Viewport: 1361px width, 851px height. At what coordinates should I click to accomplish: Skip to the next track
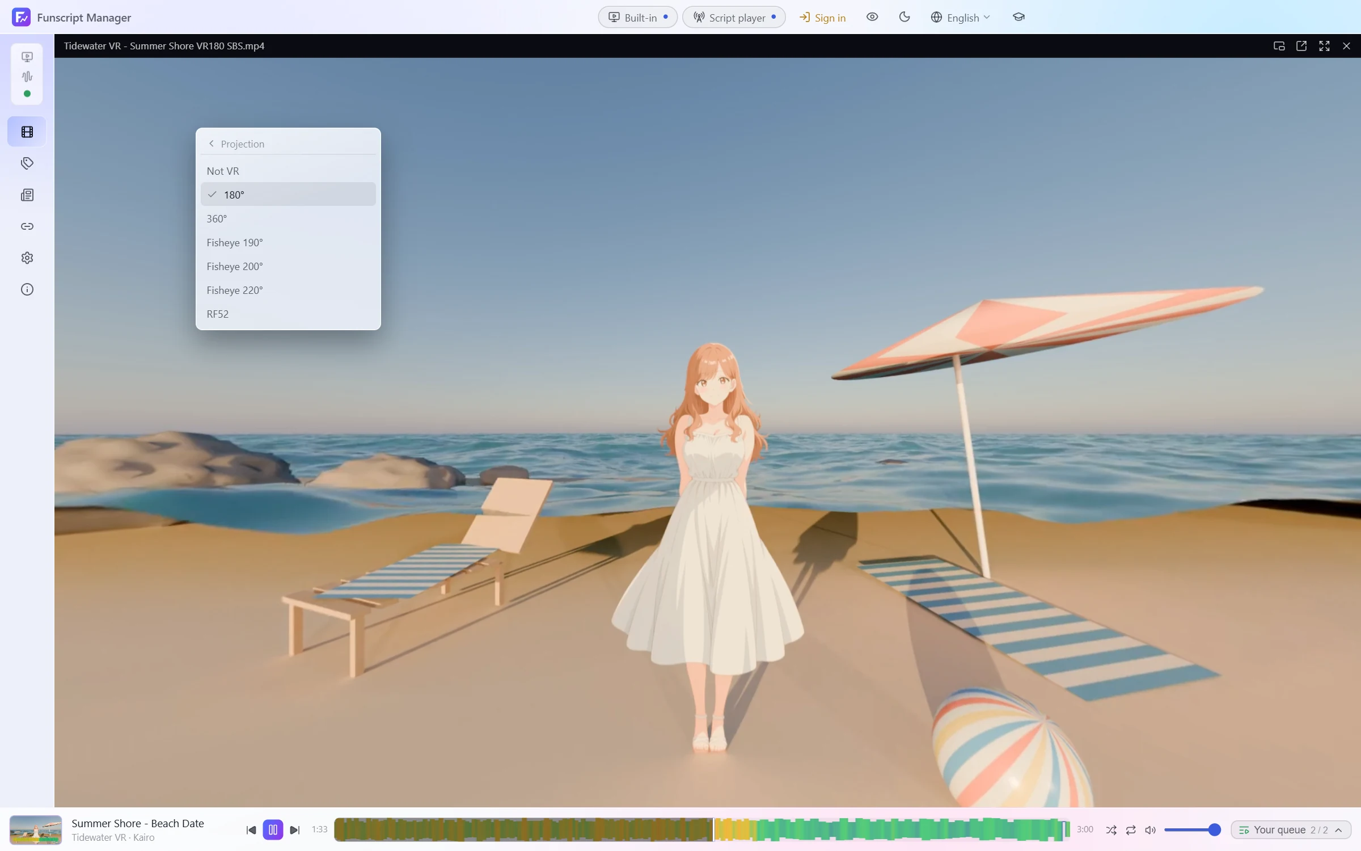coord(294,829)
